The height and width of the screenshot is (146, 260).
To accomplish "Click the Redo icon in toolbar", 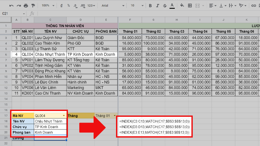I will pos(19,6).
